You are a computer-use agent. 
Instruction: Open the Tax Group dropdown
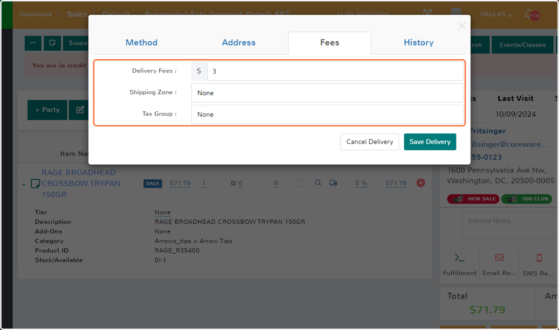click(x=327, y=114)
